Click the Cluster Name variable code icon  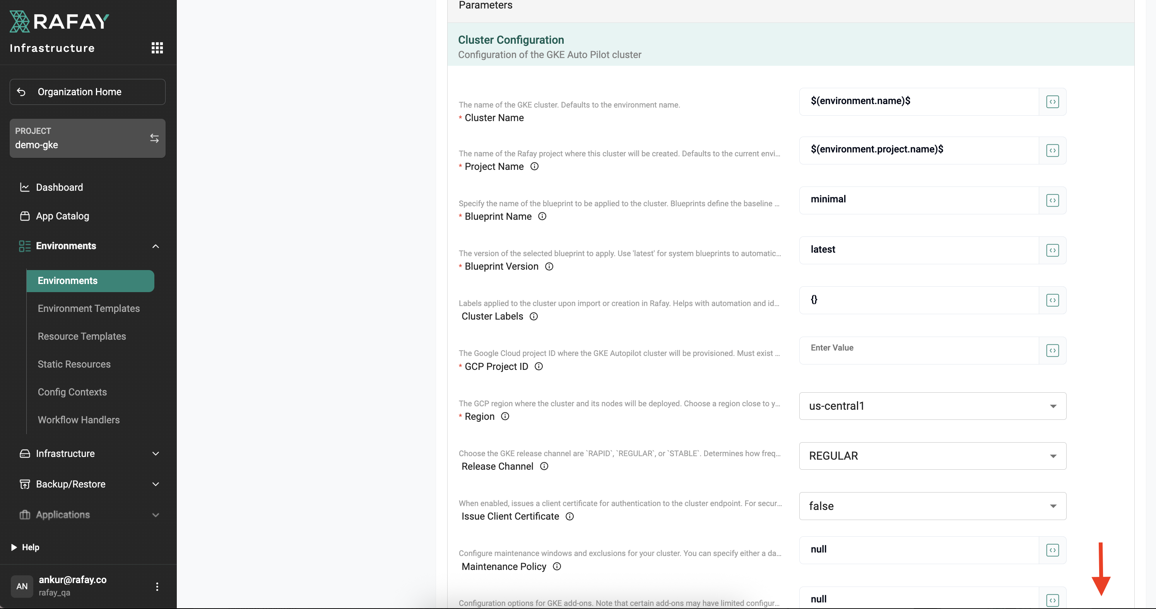tap(1052, 102)
